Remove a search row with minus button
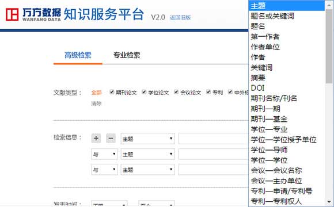 tap(111, 138)
